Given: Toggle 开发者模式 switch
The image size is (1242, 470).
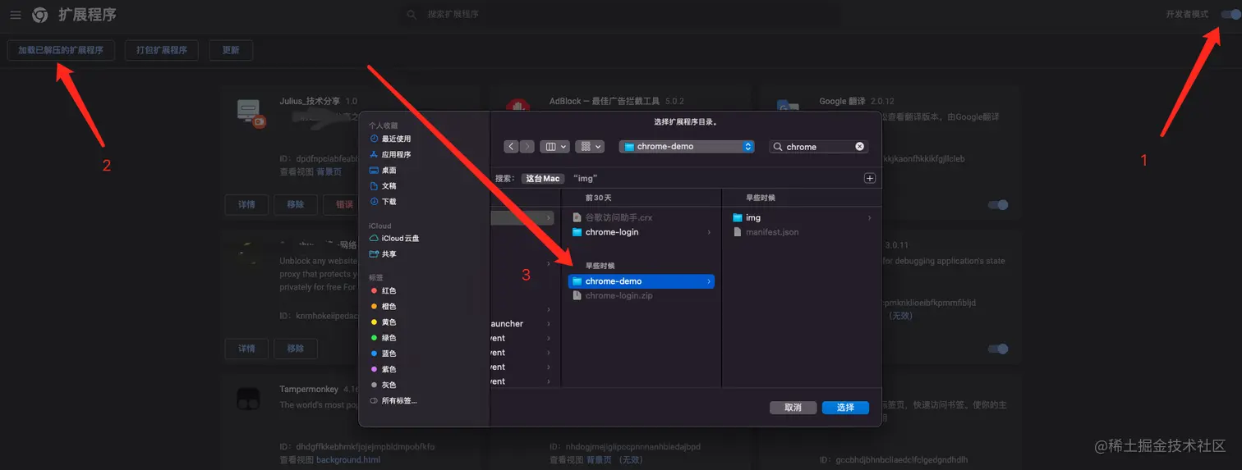Looking at the screenshot, I should click(1230, 15).
